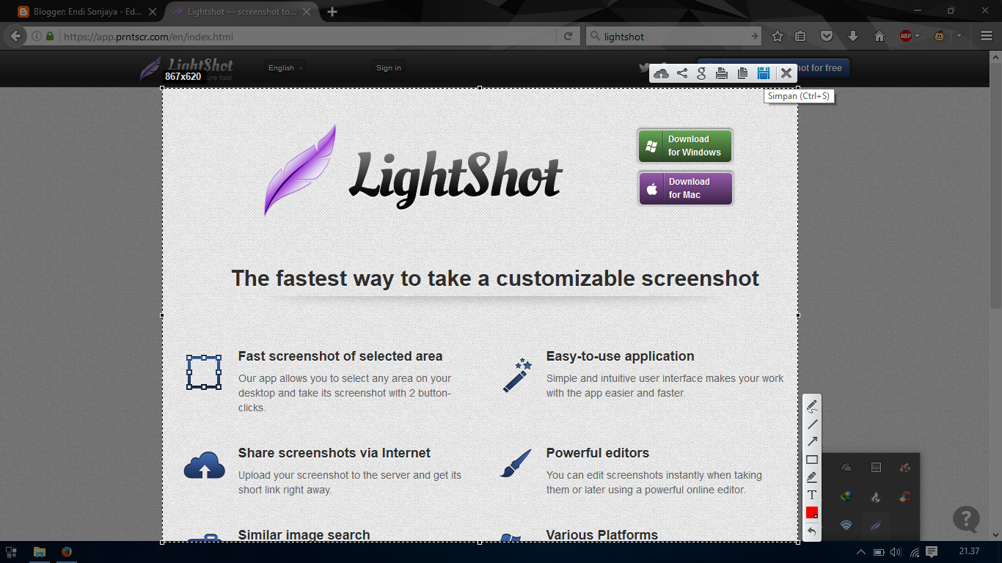Click the OneDrive cloud icon in tray popup

pos(846,468)
